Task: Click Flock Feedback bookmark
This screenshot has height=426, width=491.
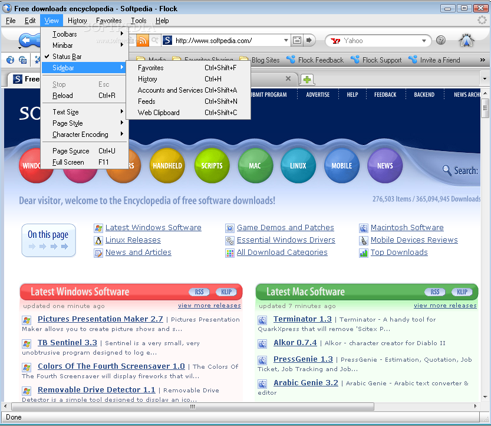Action: 315,60
